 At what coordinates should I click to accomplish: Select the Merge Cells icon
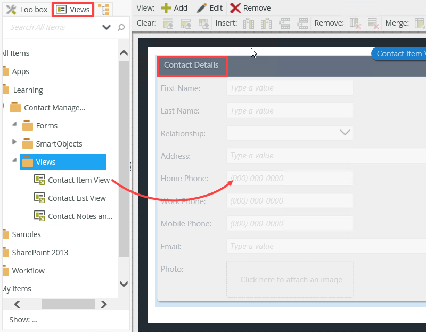pyautogui.click(x=420, y=23)
